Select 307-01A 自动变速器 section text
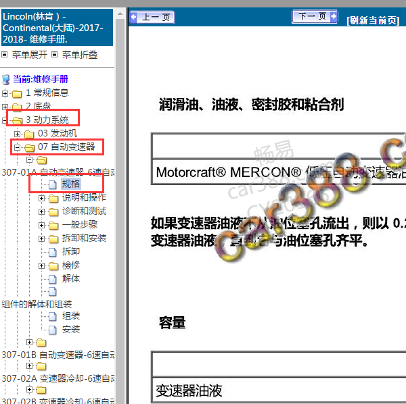Viewport: 406px width, 404px height. 58,172
